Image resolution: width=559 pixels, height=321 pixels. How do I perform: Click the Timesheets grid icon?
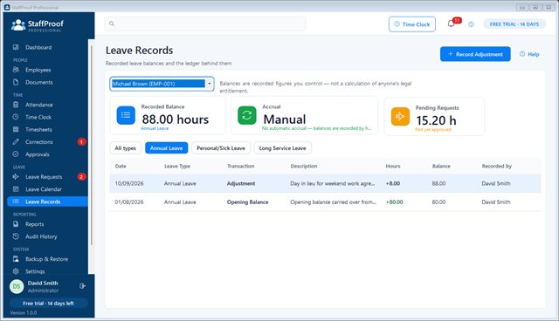(x=16, y=129)
